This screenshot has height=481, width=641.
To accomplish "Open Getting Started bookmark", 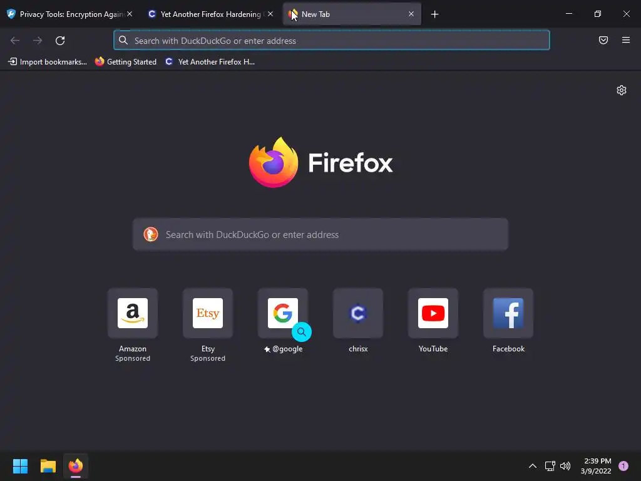I will 126,62.
